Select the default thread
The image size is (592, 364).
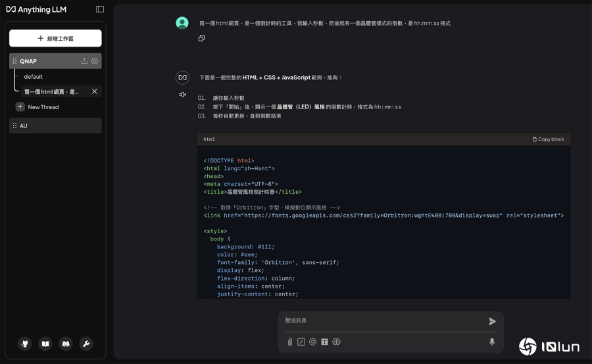click(x=34, y=77)
